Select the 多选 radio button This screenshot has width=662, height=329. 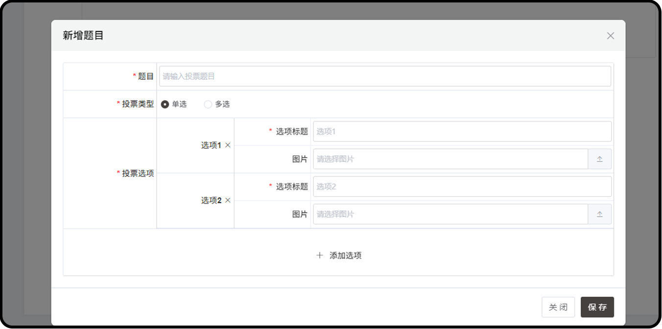[208, 104]
